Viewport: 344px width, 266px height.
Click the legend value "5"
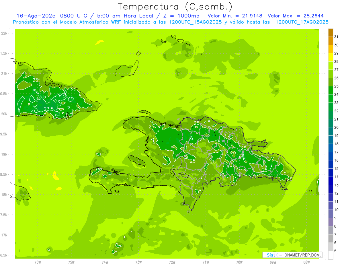point(335,251)
